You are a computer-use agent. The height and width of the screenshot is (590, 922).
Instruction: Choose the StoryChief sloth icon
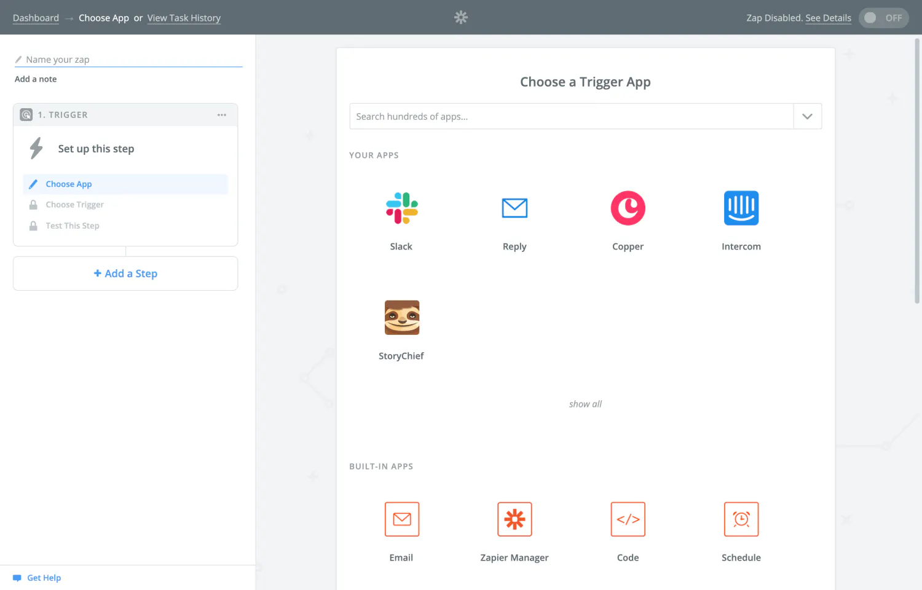[401, 317]
